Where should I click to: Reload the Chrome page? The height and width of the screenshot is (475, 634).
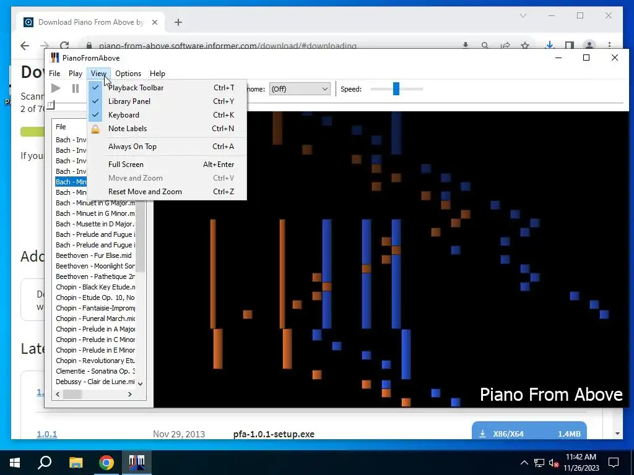pyautogui.click(x=64, y=45)
